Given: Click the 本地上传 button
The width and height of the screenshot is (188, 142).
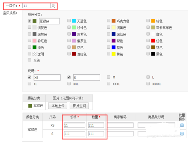Looking at the screenshot, I should 58,106.
